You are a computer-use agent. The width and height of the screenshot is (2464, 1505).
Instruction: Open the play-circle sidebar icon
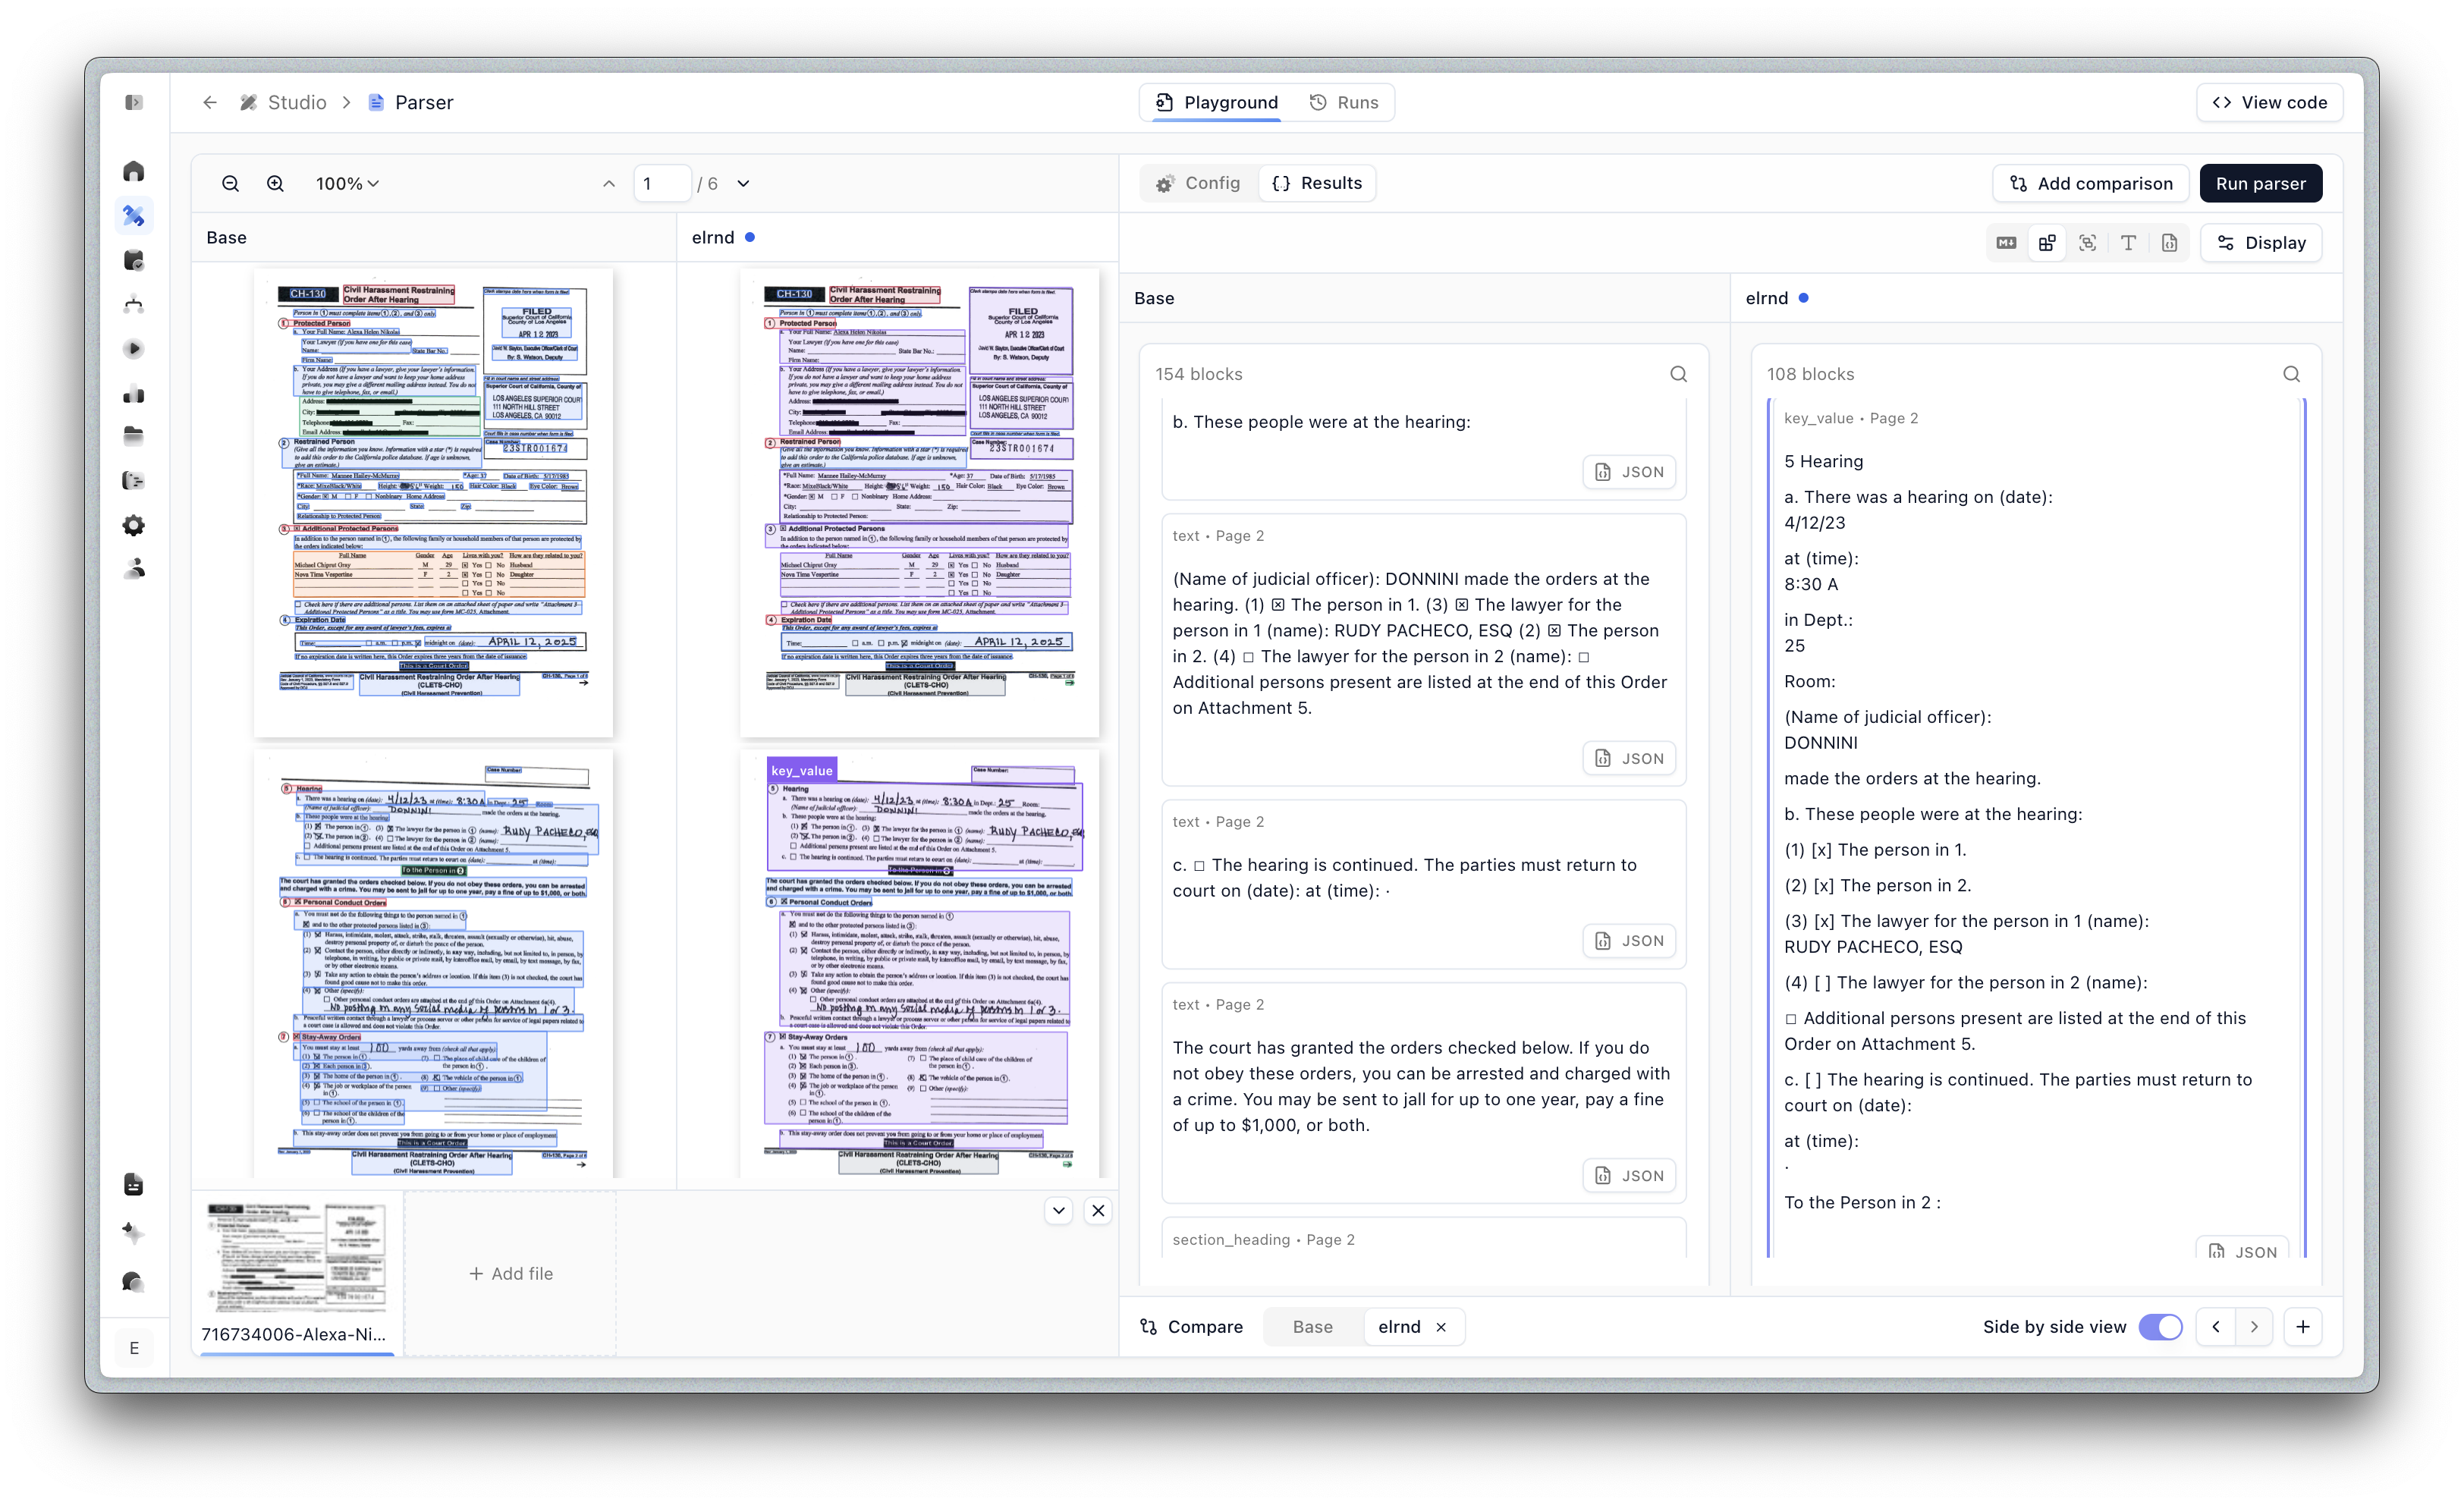(x=134, y=349)
